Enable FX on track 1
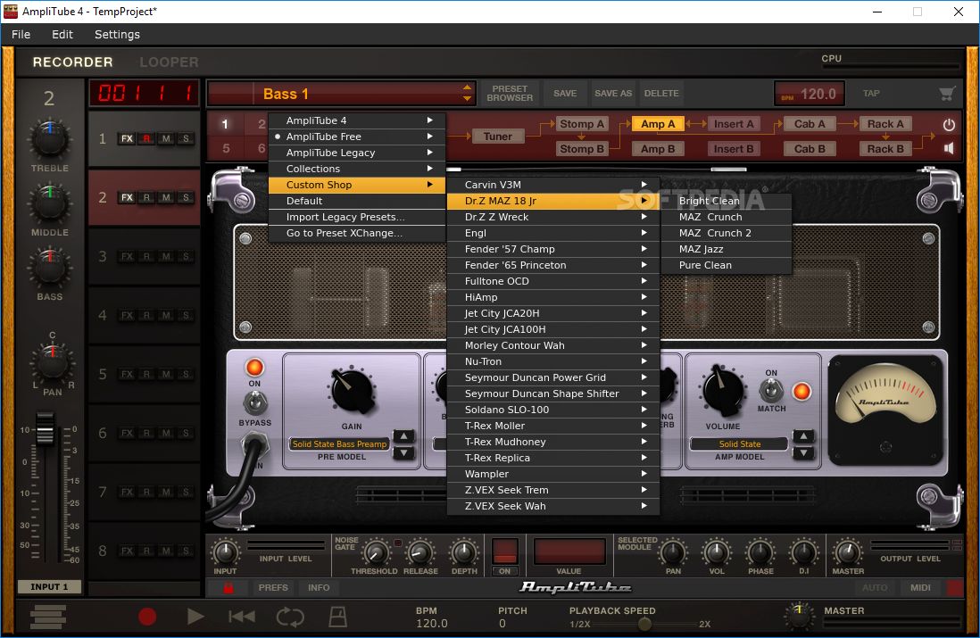This screenshot has width=980, height=638. click(128, 138)
